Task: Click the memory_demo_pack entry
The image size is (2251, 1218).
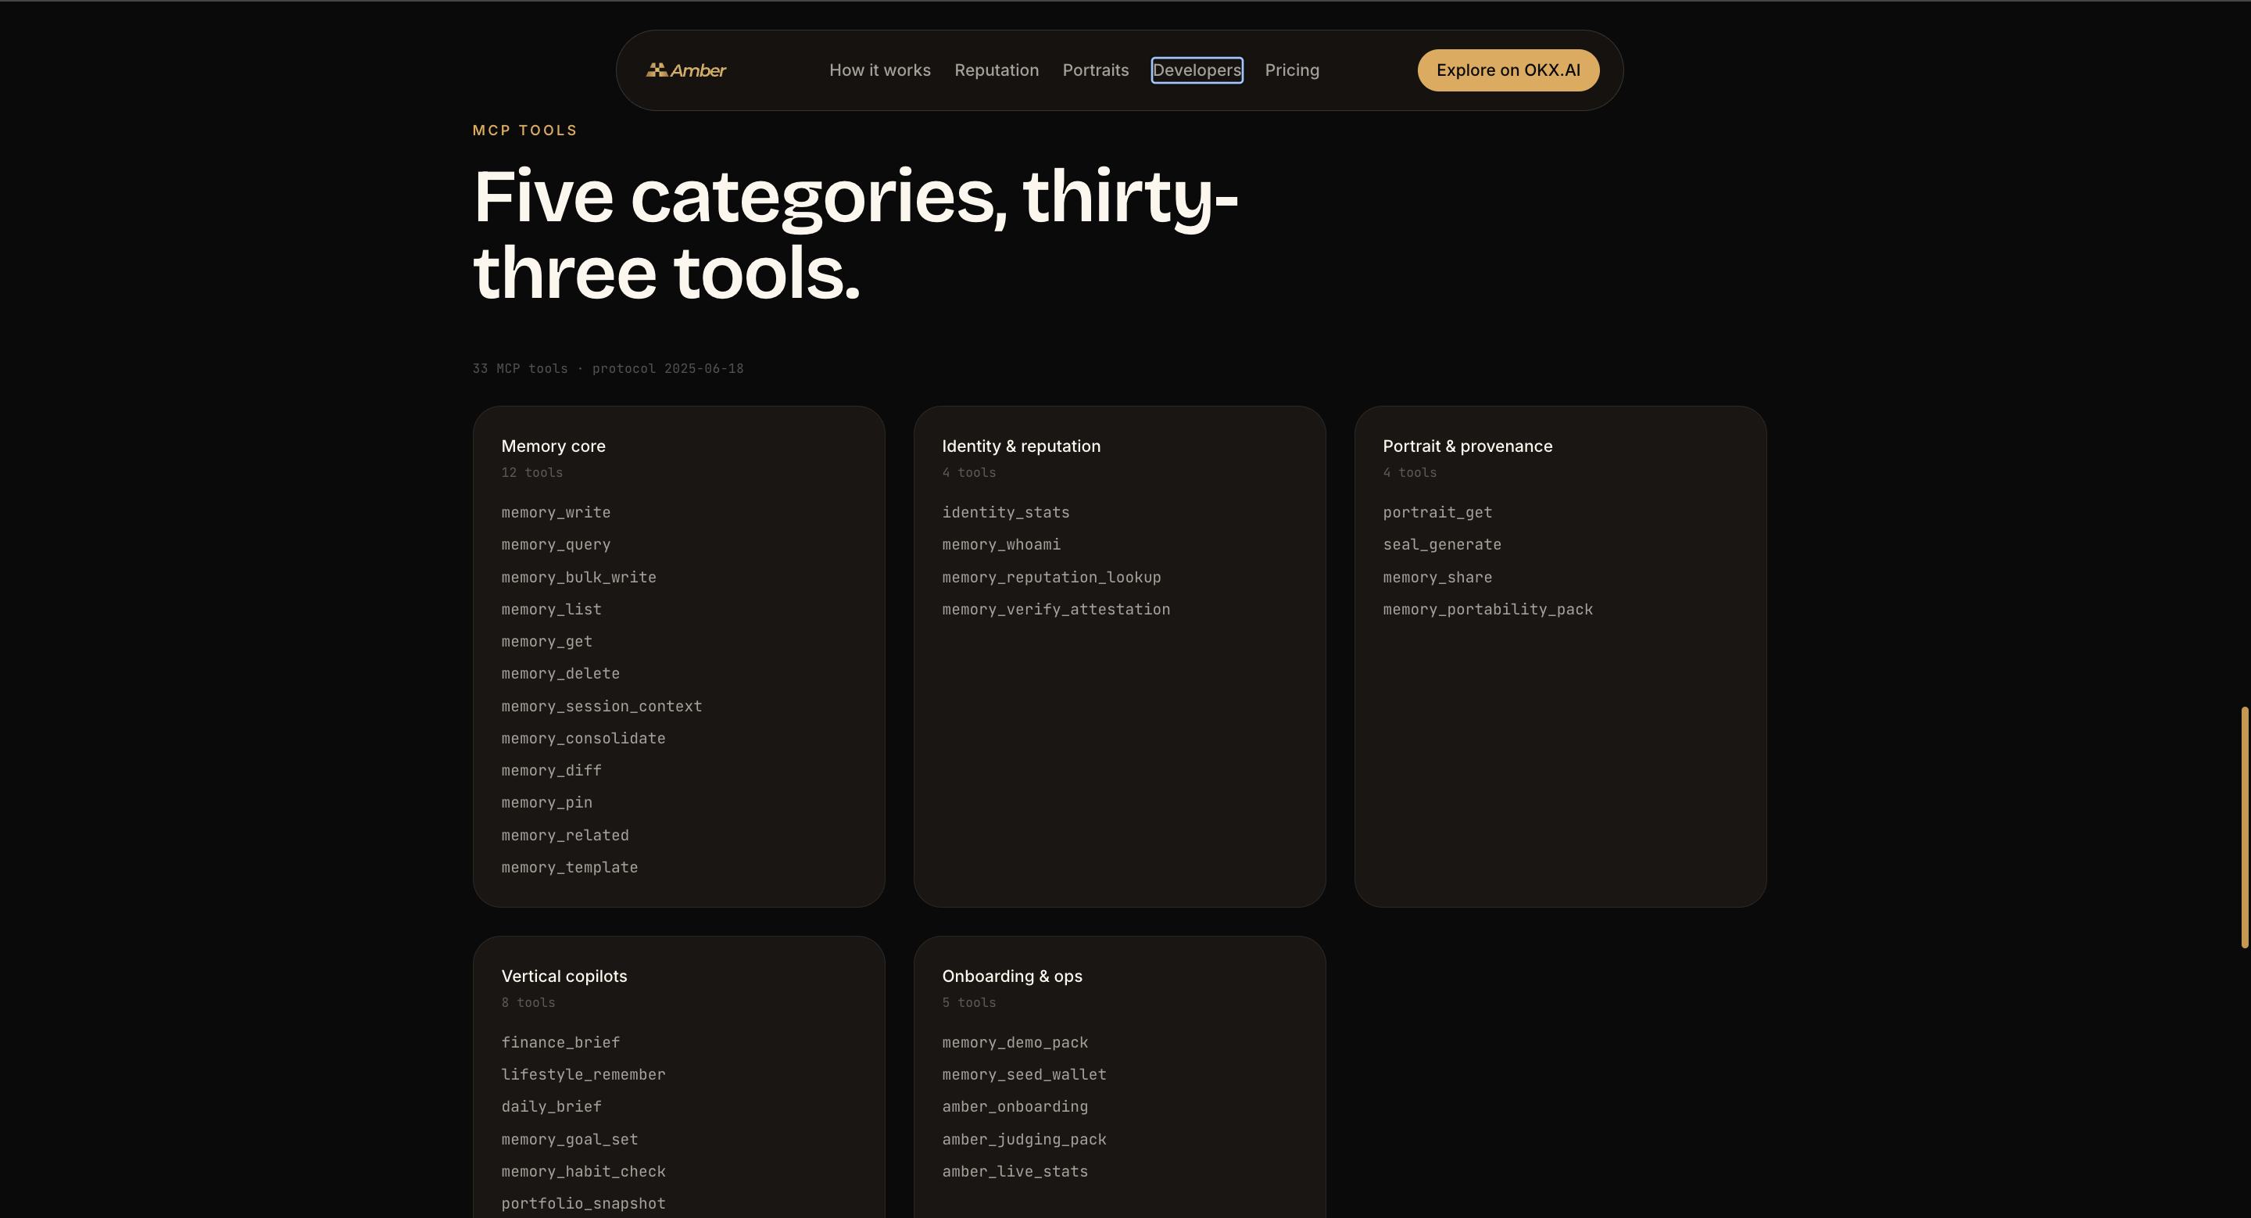Action: click(x=1015, y=1043)
